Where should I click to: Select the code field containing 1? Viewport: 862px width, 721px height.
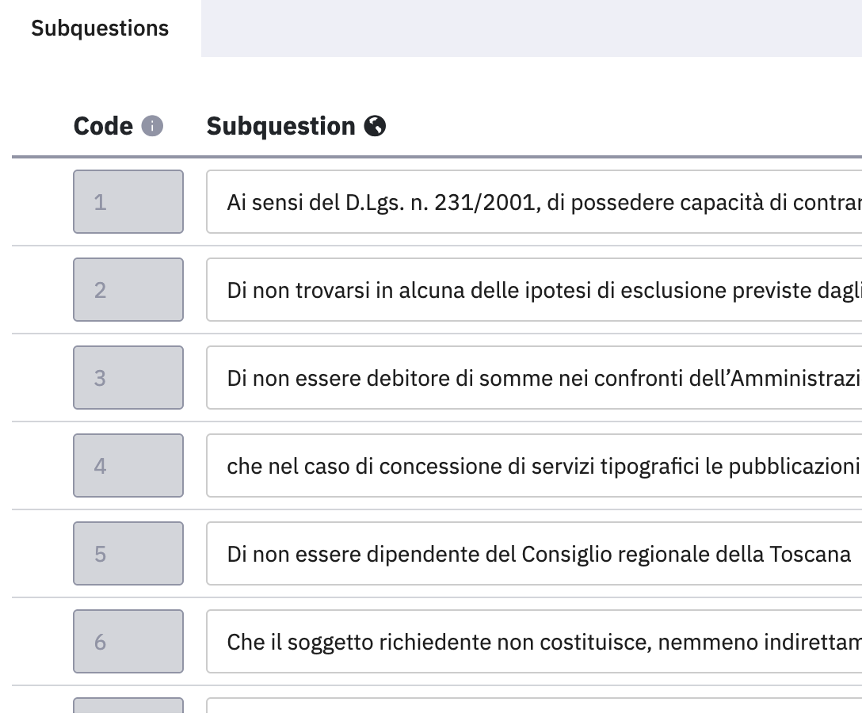(128, 202)
